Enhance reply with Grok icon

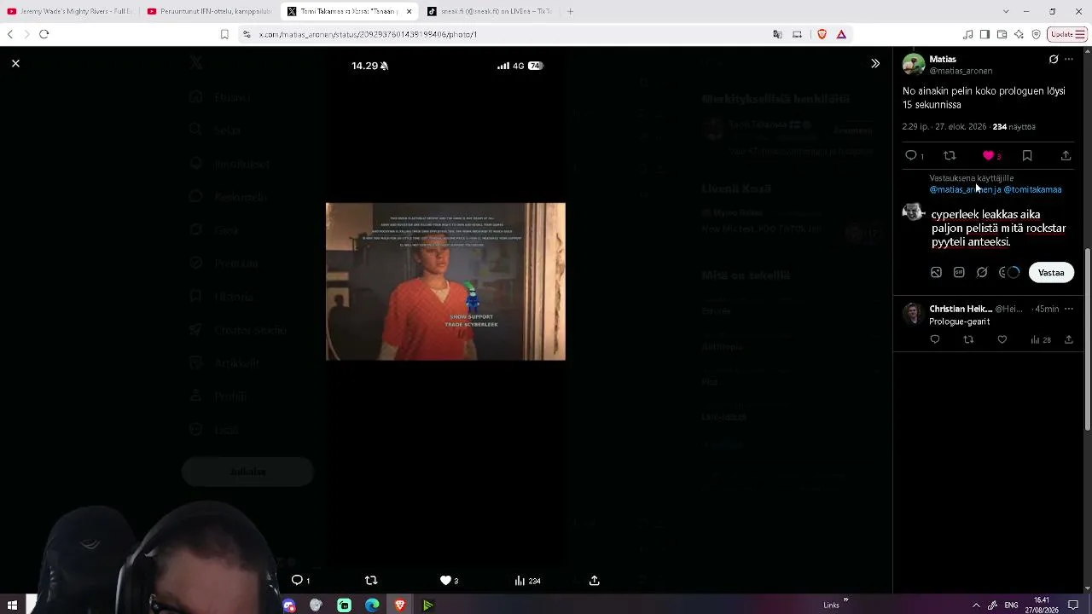[x=982, y=272]
